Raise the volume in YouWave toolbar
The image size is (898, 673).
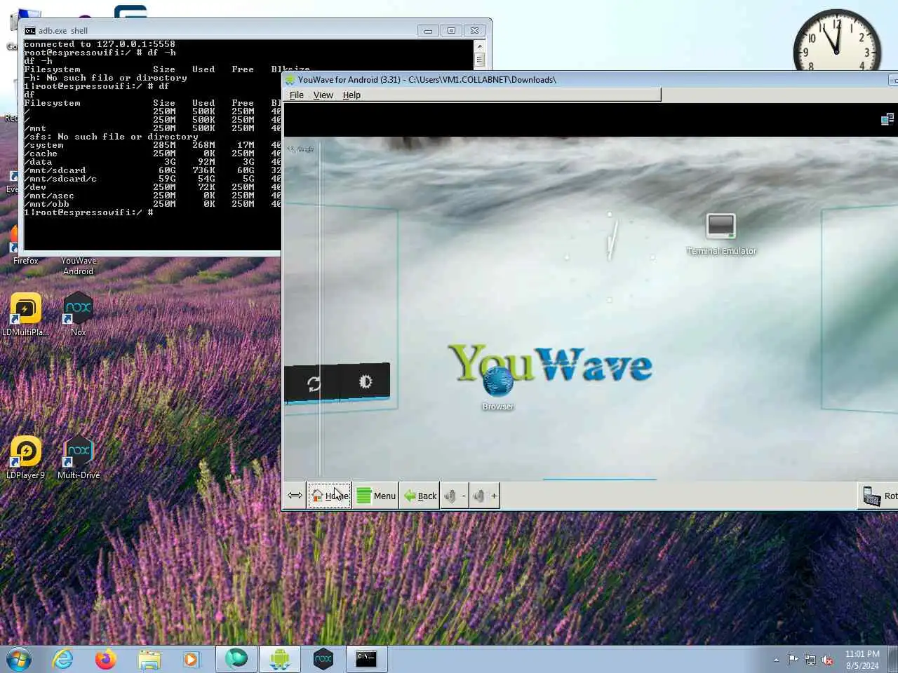(x=484, y=496)
